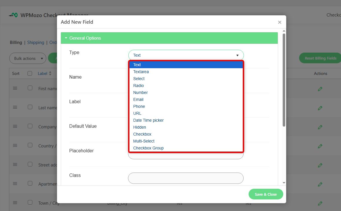Image resolution: width=341 pixels, height=211 pixels.
Task: Select the Text option in the list
Action: point(186,65)
